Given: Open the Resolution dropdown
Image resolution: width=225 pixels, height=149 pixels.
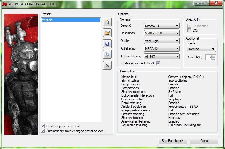Looking at the screenshot, I should click(x=162, y=33).
